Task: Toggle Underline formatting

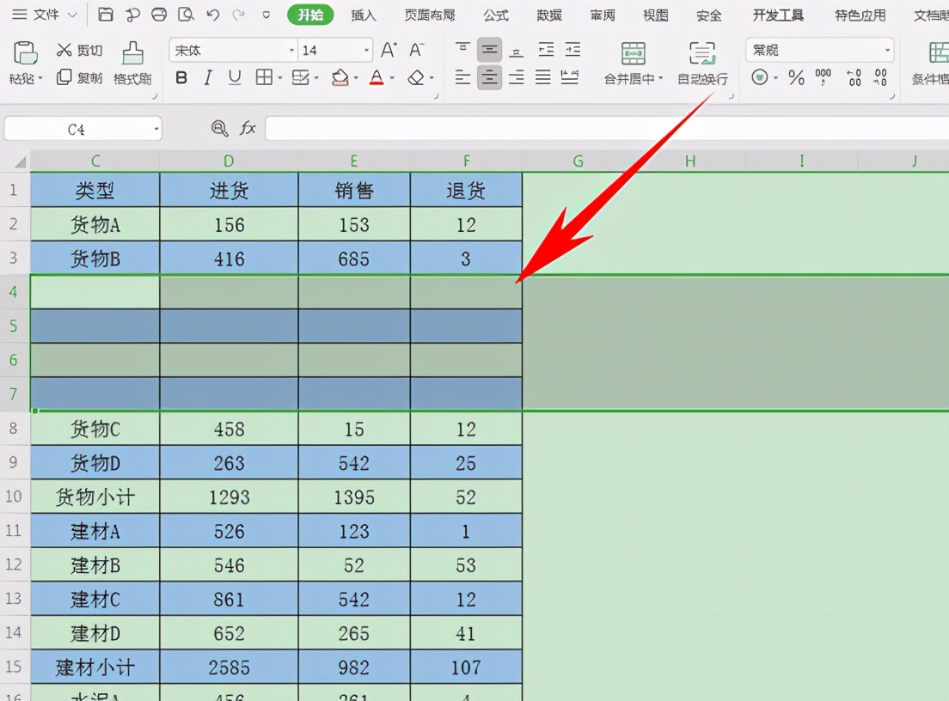Action: [235, 78]
